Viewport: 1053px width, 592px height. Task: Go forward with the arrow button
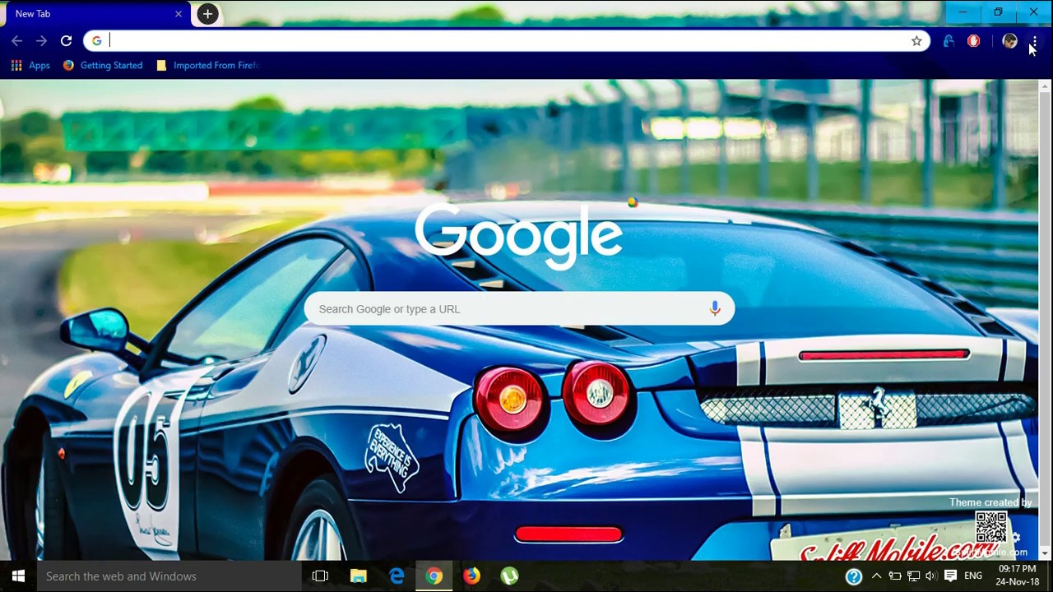coord(41,41)
